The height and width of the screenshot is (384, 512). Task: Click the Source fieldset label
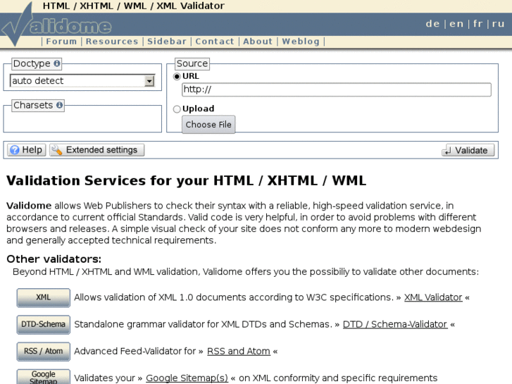pyautogui.click(x=192, y=63)
